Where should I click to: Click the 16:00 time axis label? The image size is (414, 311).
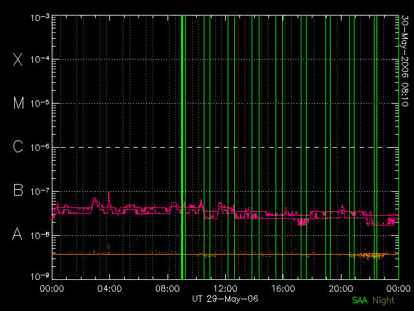pyautogui.click(x=283, y=288)
